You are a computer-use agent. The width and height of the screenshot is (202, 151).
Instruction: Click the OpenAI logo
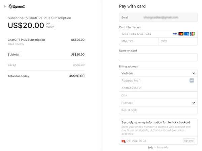[x=16, y=6]
